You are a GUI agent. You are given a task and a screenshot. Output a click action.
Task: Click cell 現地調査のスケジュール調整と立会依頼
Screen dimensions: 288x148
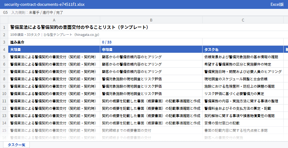tap(243, 79)
